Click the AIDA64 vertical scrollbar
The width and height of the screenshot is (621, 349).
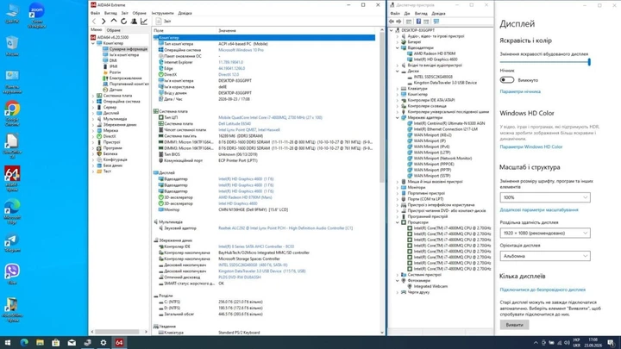(382, 107)
